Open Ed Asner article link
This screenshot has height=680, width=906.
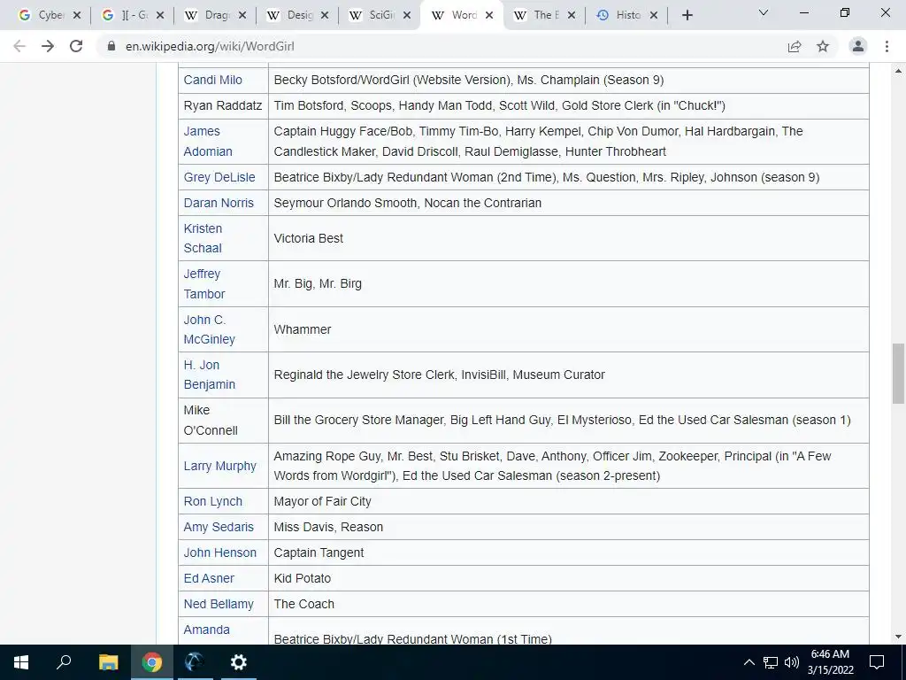coord(209,578)
